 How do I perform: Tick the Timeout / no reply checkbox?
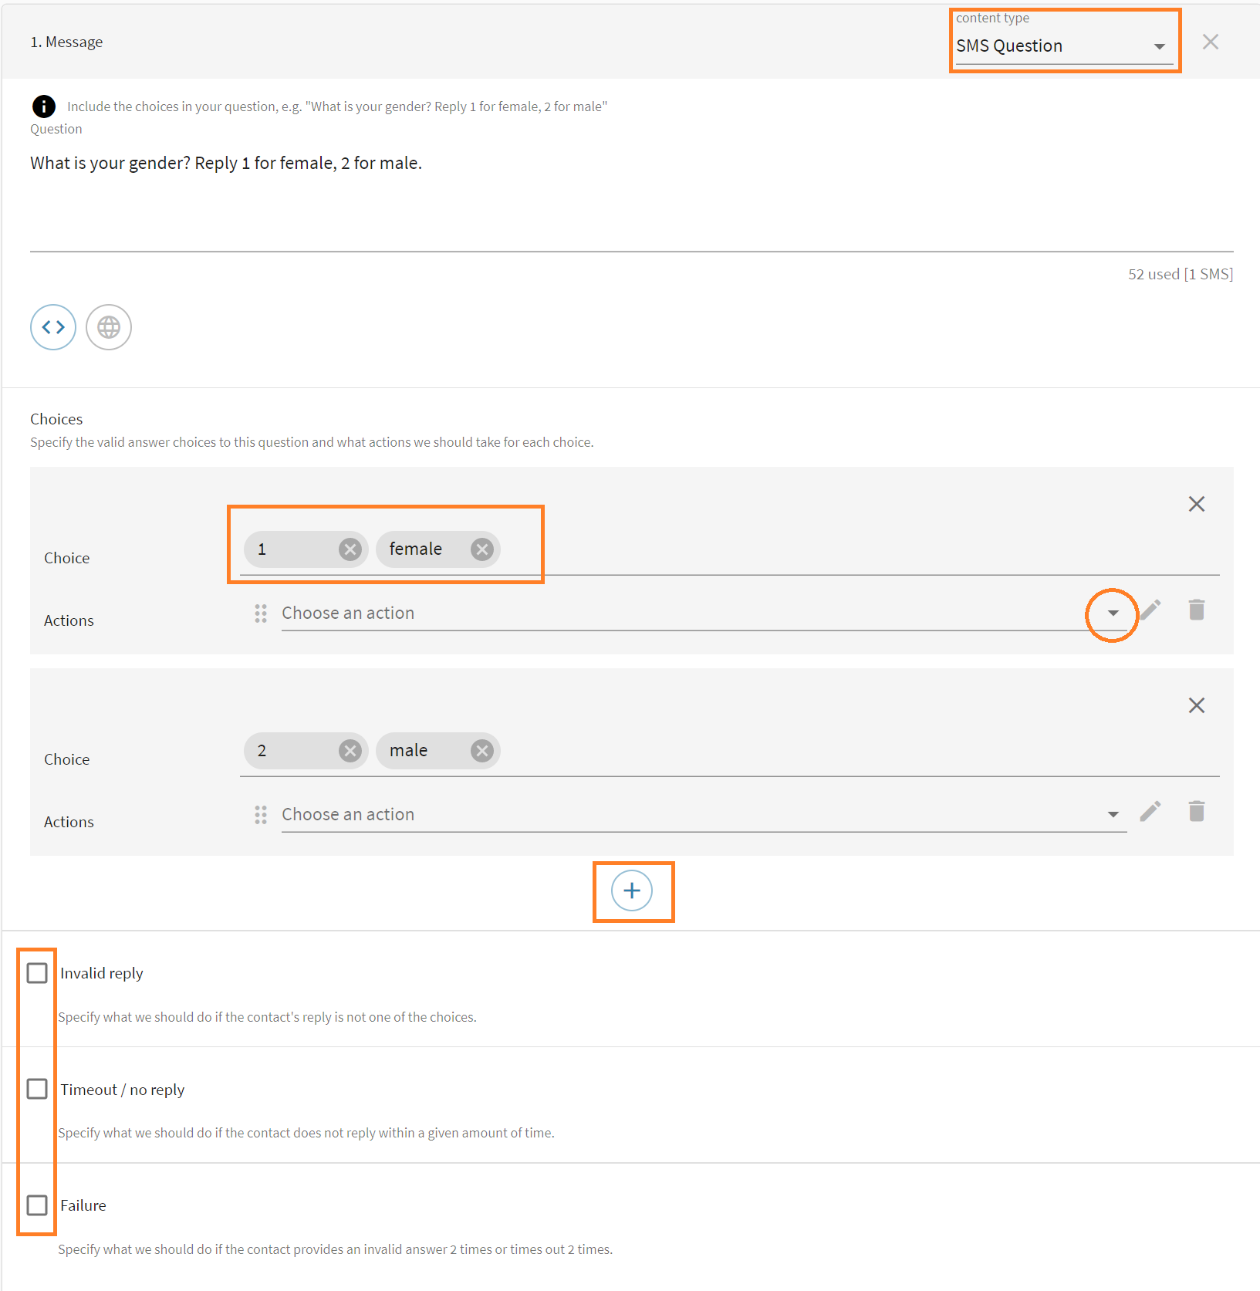pos(37,1089)
